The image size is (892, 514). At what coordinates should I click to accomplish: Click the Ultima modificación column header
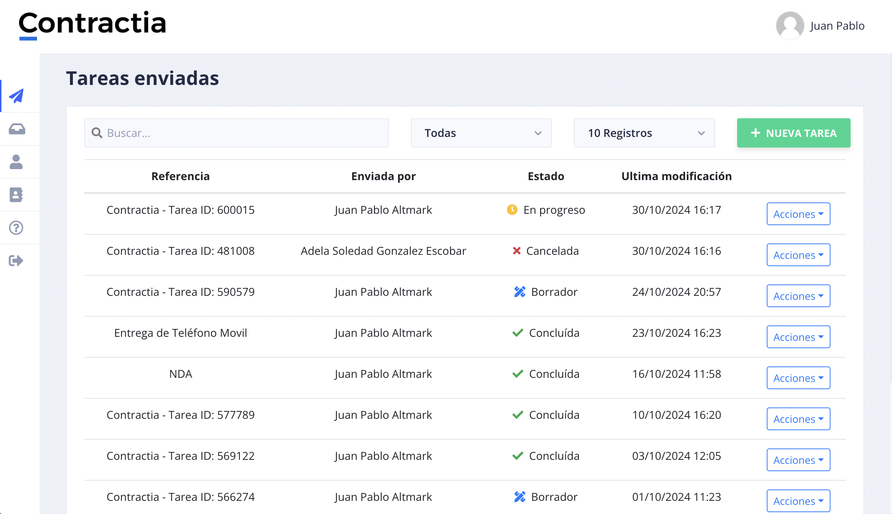[x=676, y=176]
